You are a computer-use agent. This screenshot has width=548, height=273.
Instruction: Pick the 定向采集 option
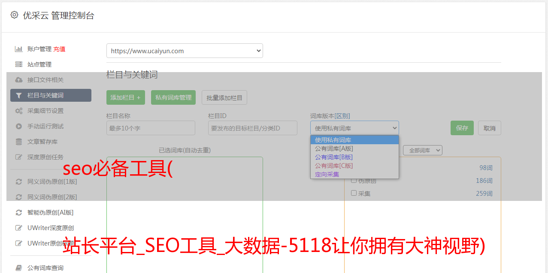[x=354, y=174]
